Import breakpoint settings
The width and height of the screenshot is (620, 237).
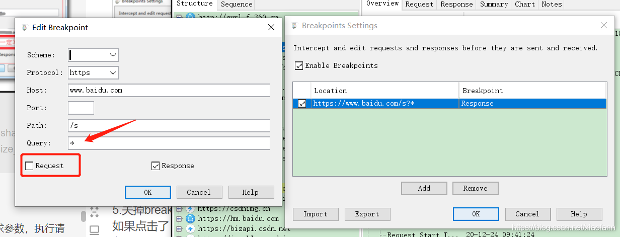click(316, 214)
